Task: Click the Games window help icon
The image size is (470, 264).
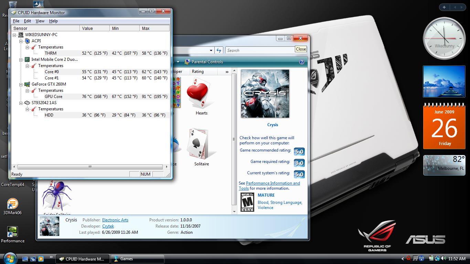Action: (302, 62)
